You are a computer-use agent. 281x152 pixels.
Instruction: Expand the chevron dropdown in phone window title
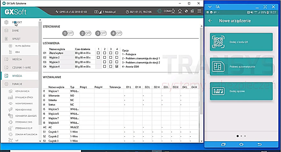(210, 7)
